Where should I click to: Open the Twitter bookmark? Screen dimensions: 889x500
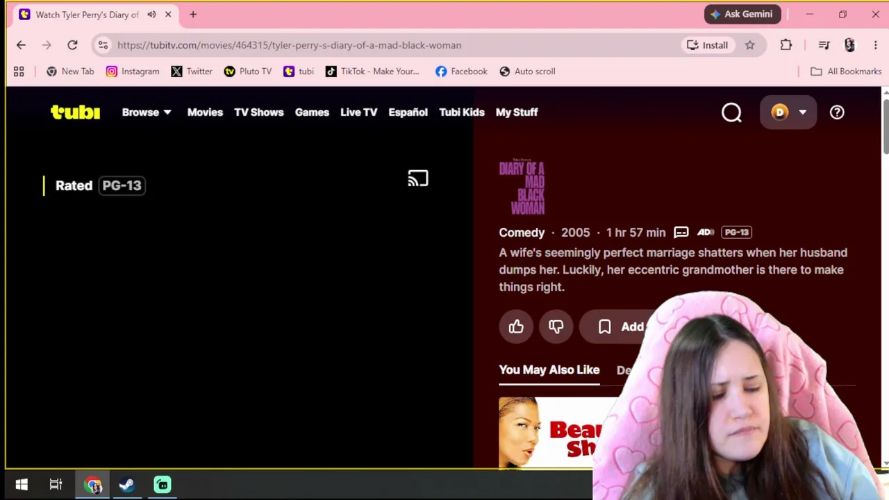click(192, 72)
